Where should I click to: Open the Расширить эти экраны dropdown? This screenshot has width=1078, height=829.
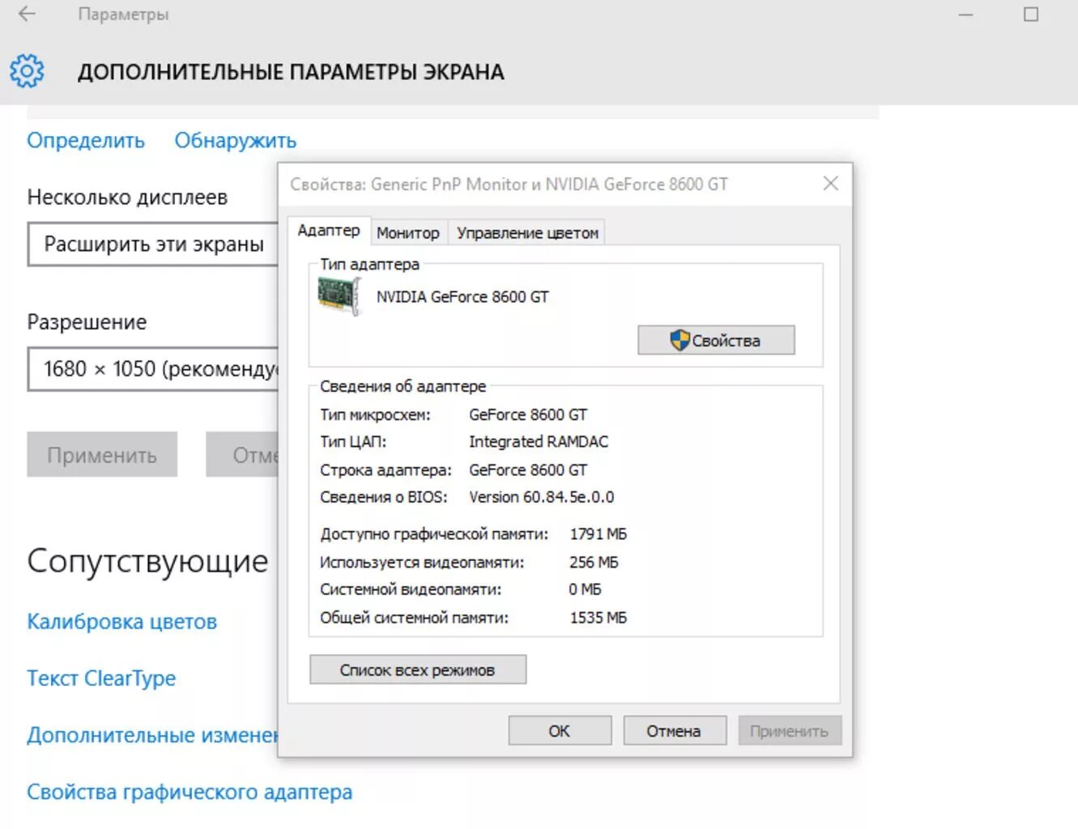153,244
